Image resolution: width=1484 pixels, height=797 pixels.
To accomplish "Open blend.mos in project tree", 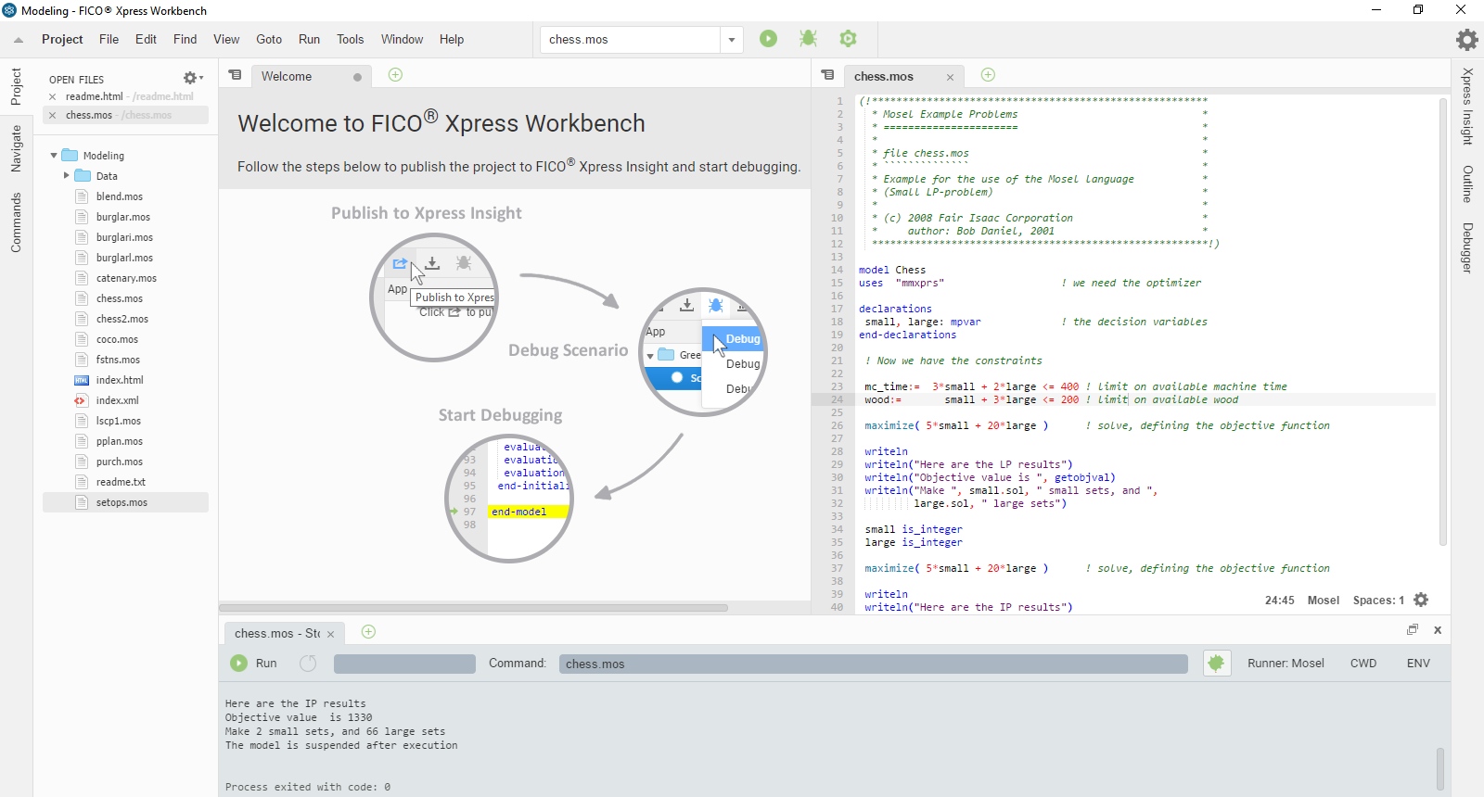I will click(119, 196).
